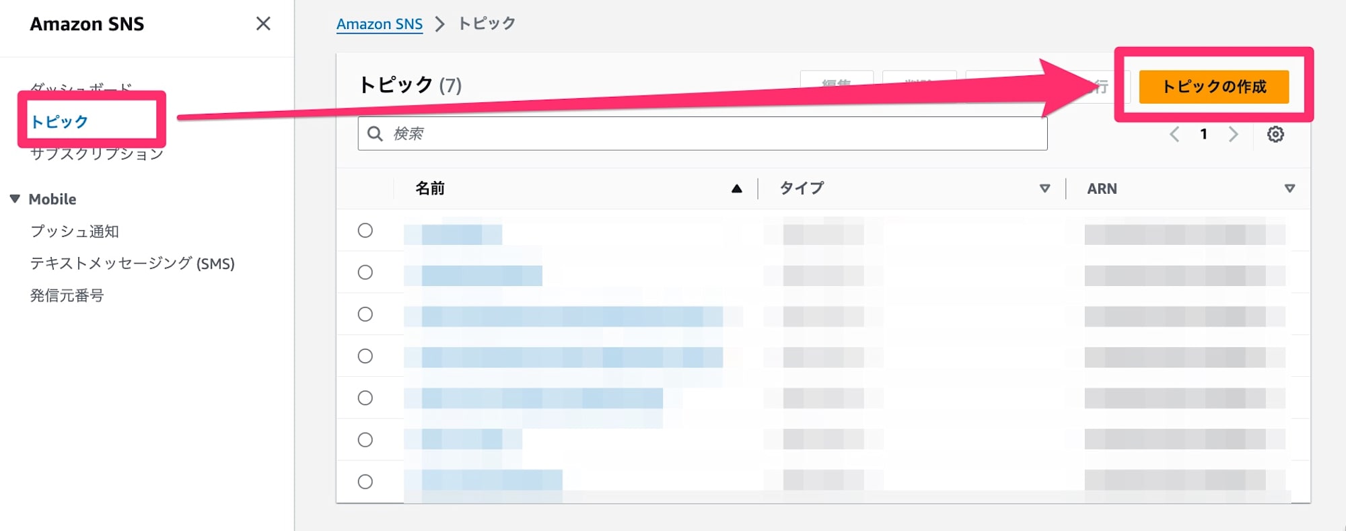Open トピック in the sidebar

[x=59, y=122]
